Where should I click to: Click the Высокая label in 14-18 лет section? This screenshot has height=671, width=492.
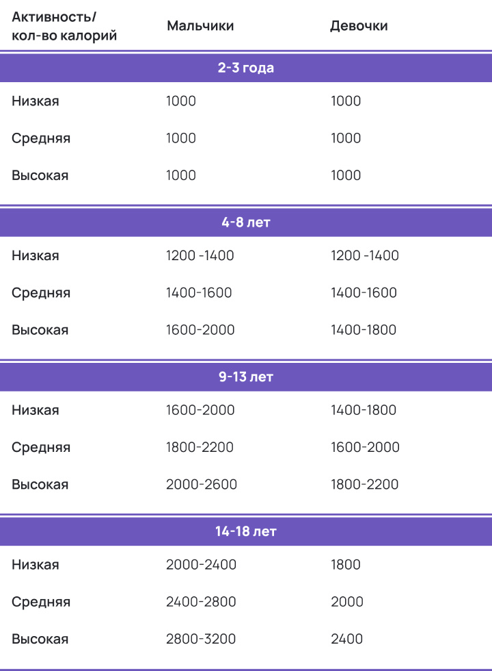[x=40, y=638]
